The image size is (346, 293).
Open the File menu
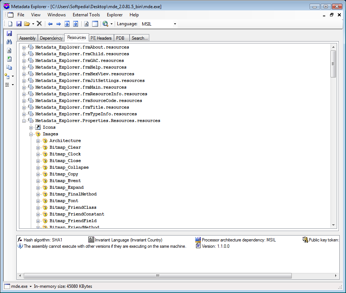tap(21, 15)
